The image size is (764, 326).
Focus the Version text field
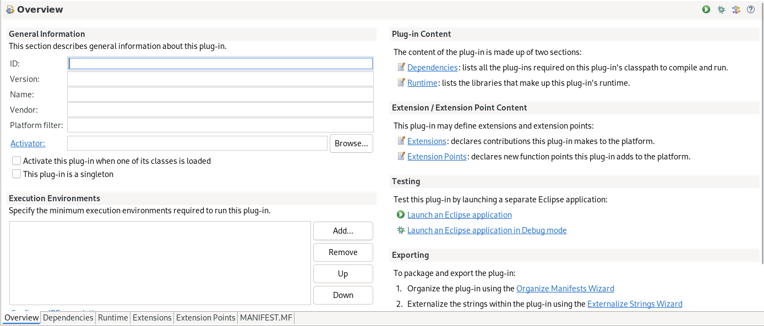pos(220,79)
